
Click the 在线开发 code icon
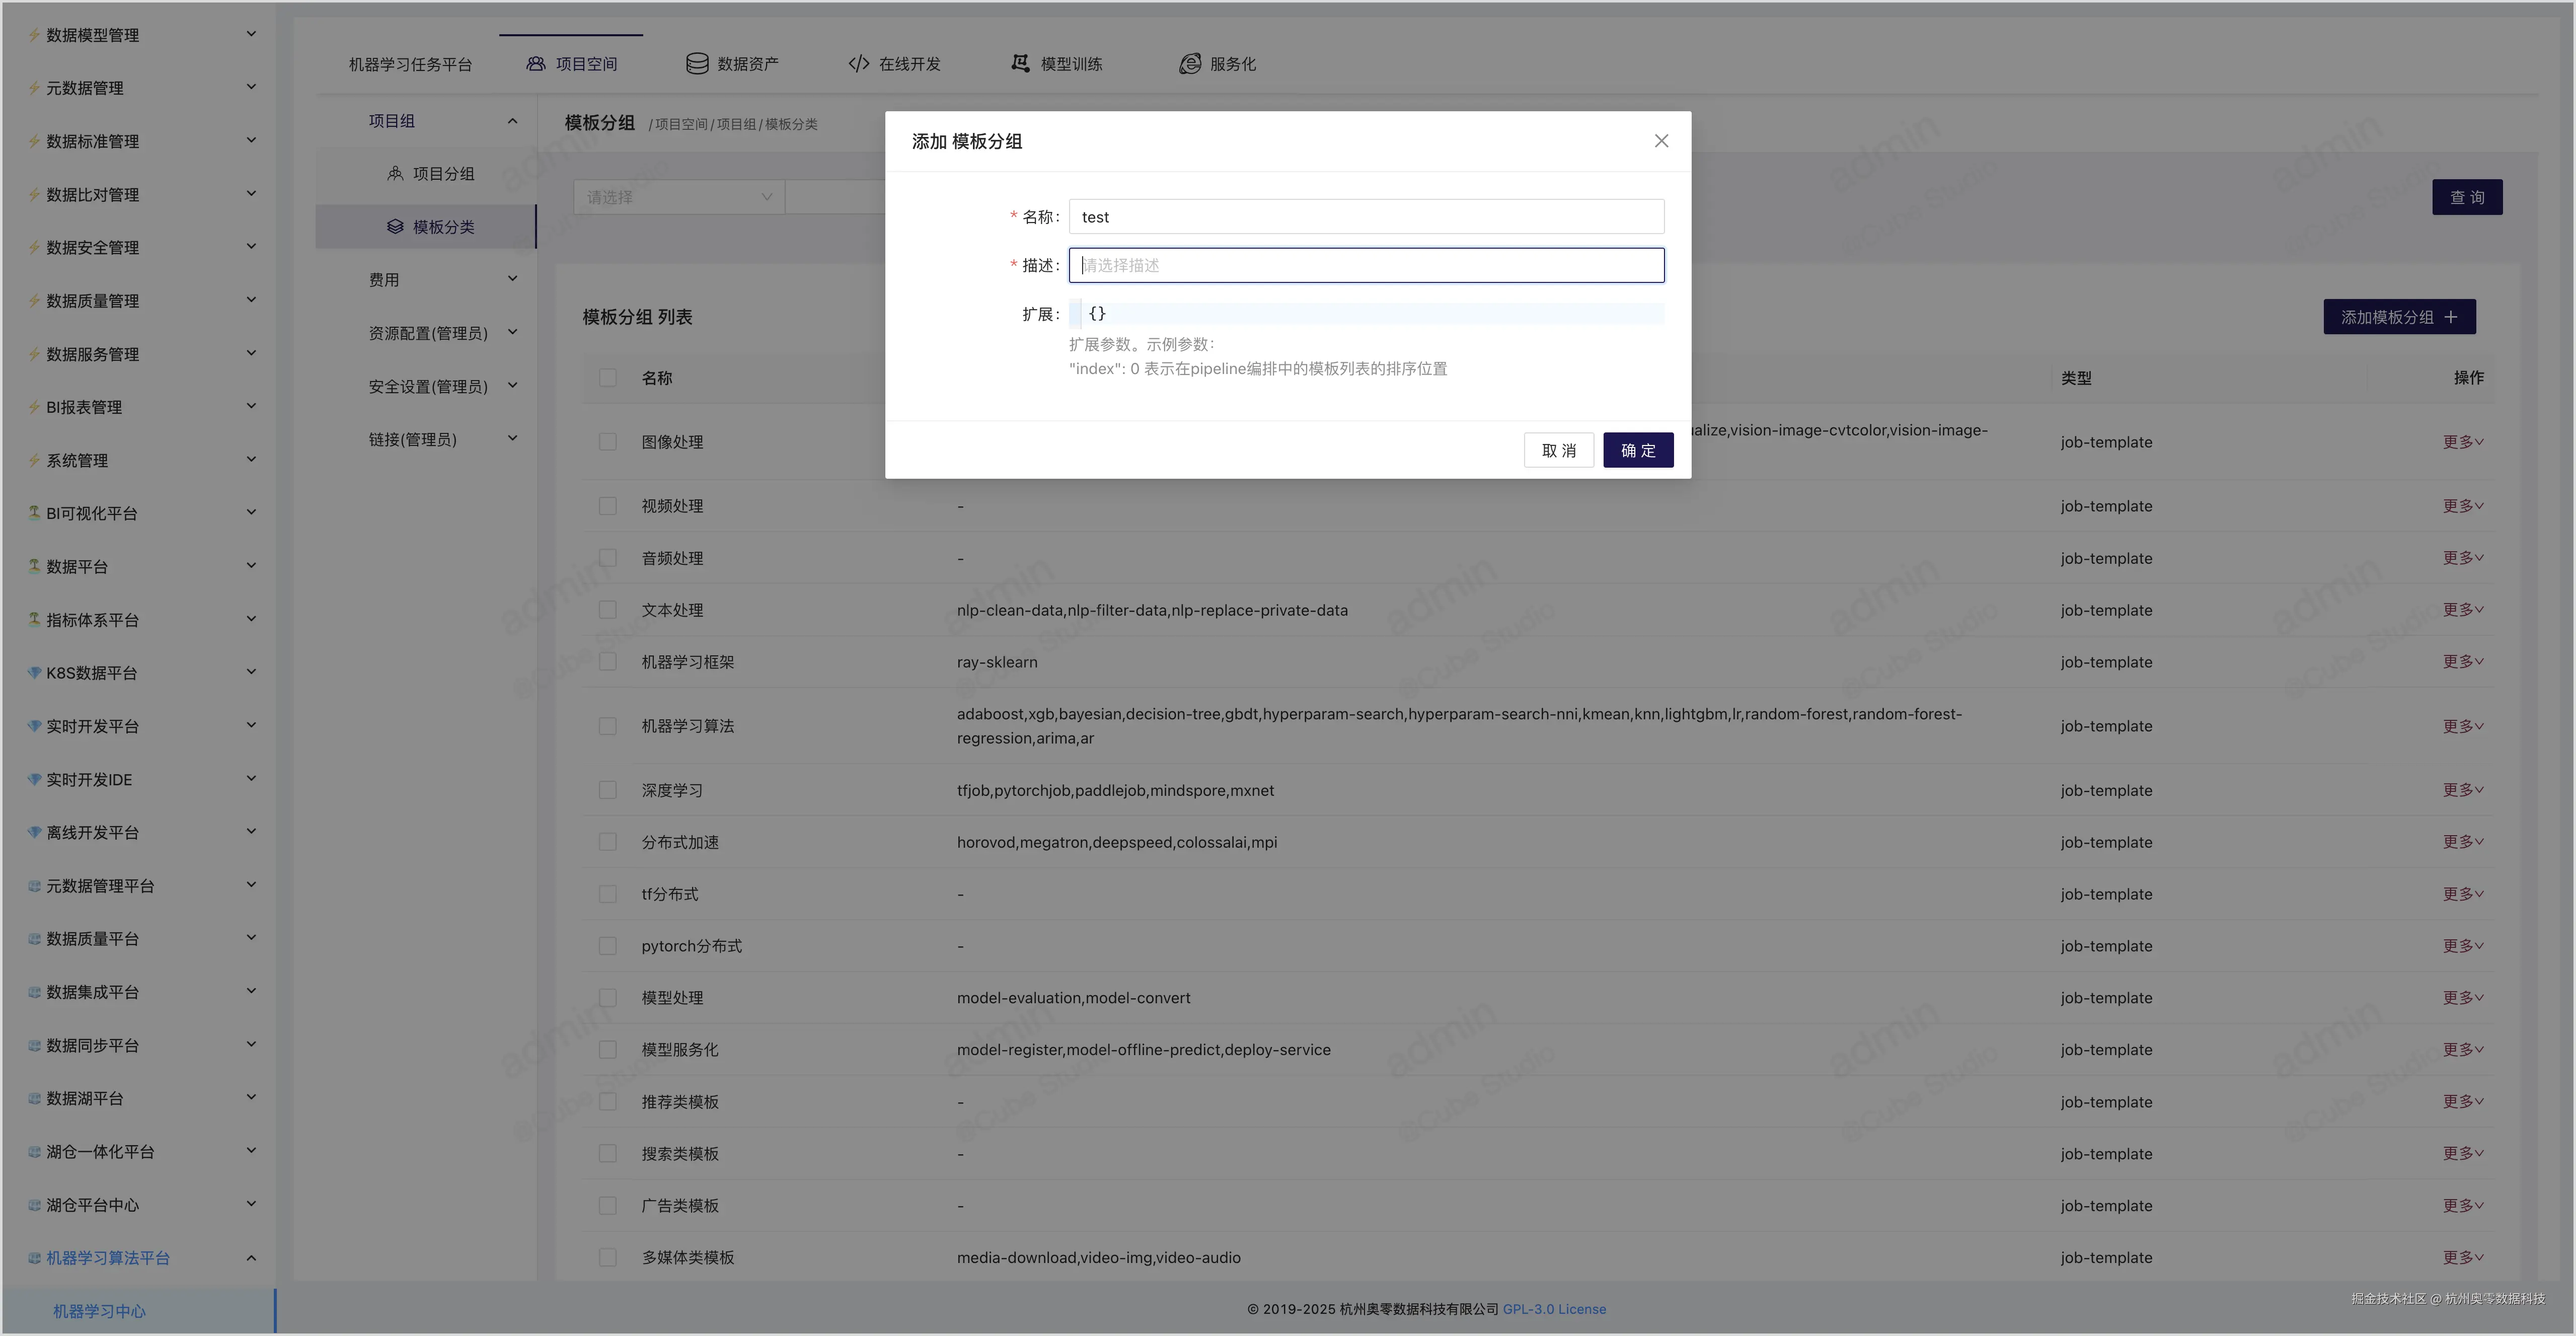coord(858,64)
